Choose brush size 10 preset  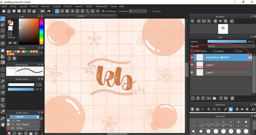point(246,124)
